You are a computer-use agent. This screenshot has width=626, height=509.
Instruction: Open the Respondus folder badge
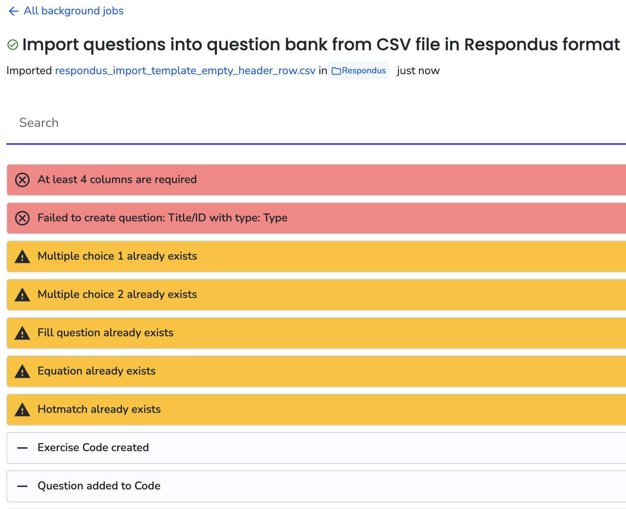(x=358, y=71)
